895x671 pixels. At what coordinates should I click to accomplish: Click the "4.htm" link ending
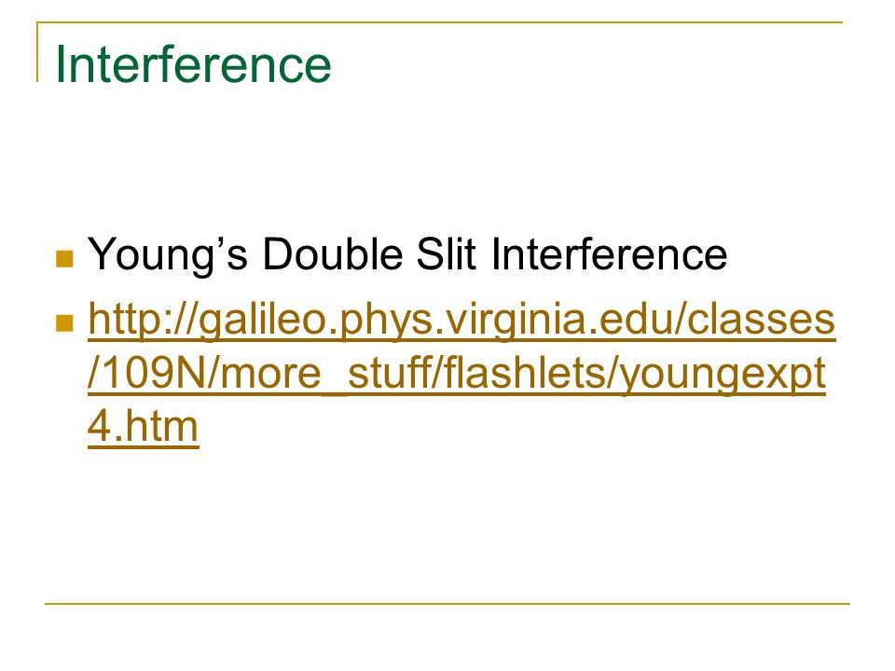(x=143, y=426)
